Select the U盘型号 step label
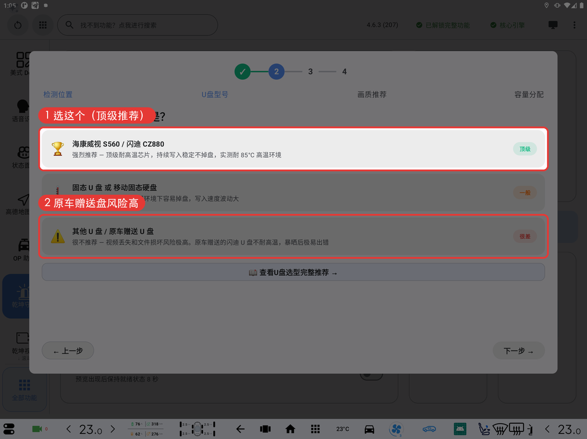The width and height of the screenshot is (587, 439). pos(215,94)
